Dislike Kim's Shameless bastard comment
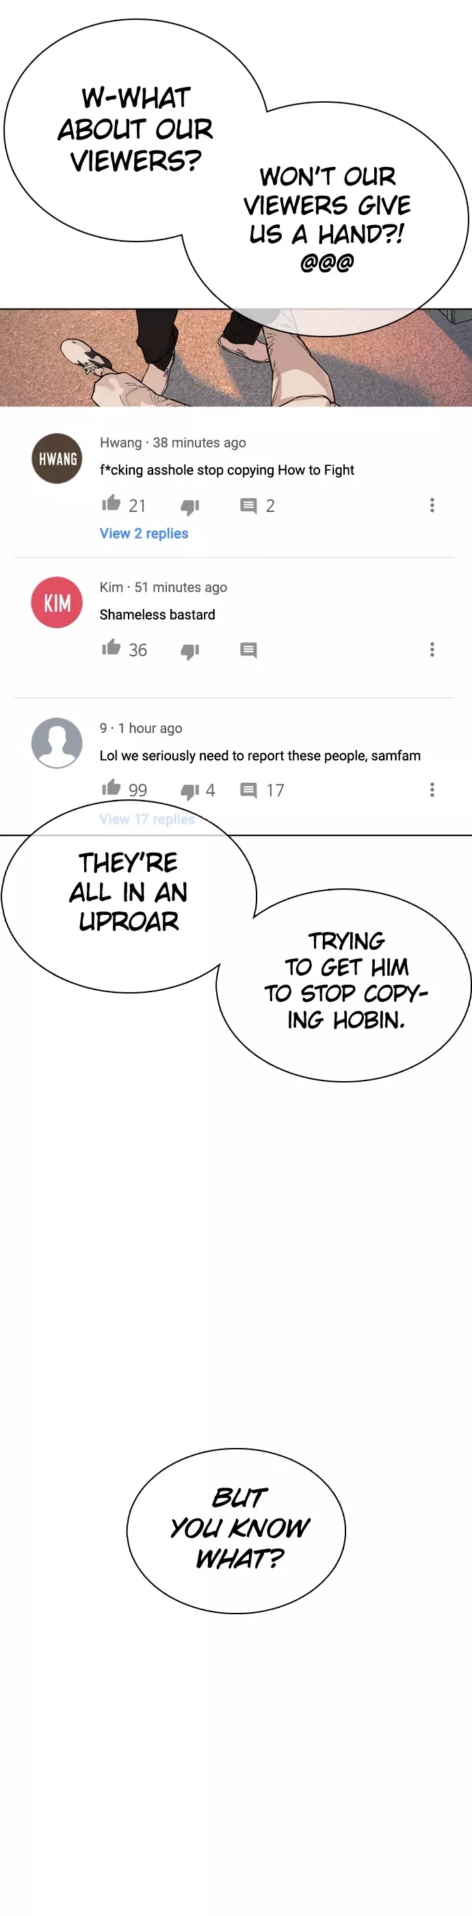The width and height of the screenshot is (472, 1916). point(190,651)
